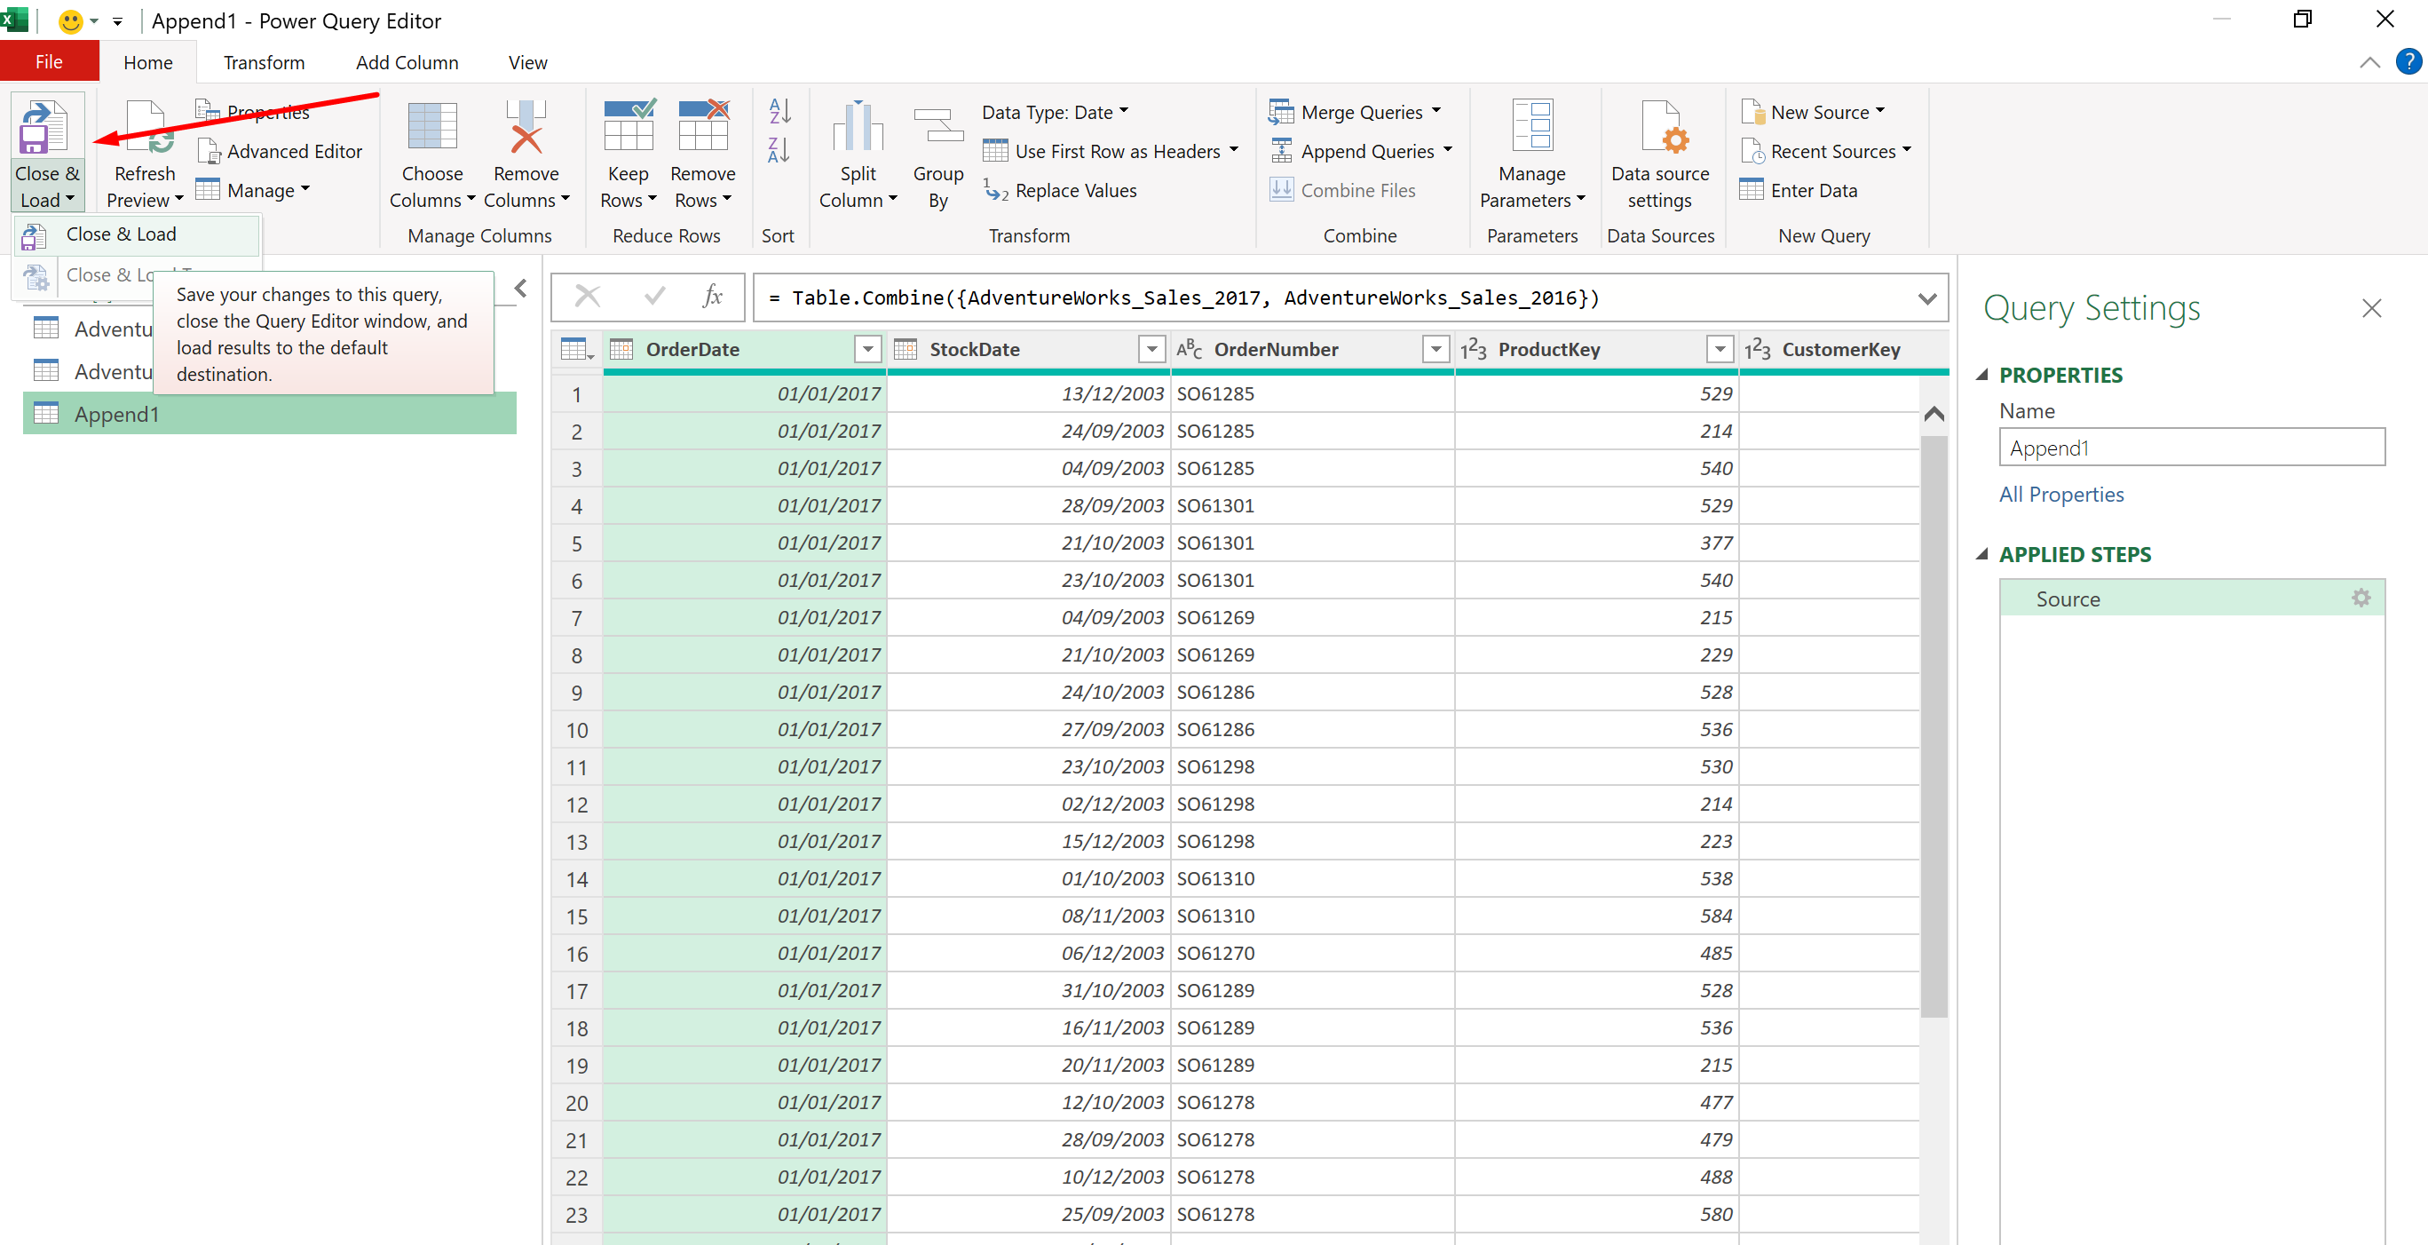Image resolution: width=2428 pixels, height=1245 pixels.
Task: Sort descending with the Z-A icon
Action: (779, 150)
